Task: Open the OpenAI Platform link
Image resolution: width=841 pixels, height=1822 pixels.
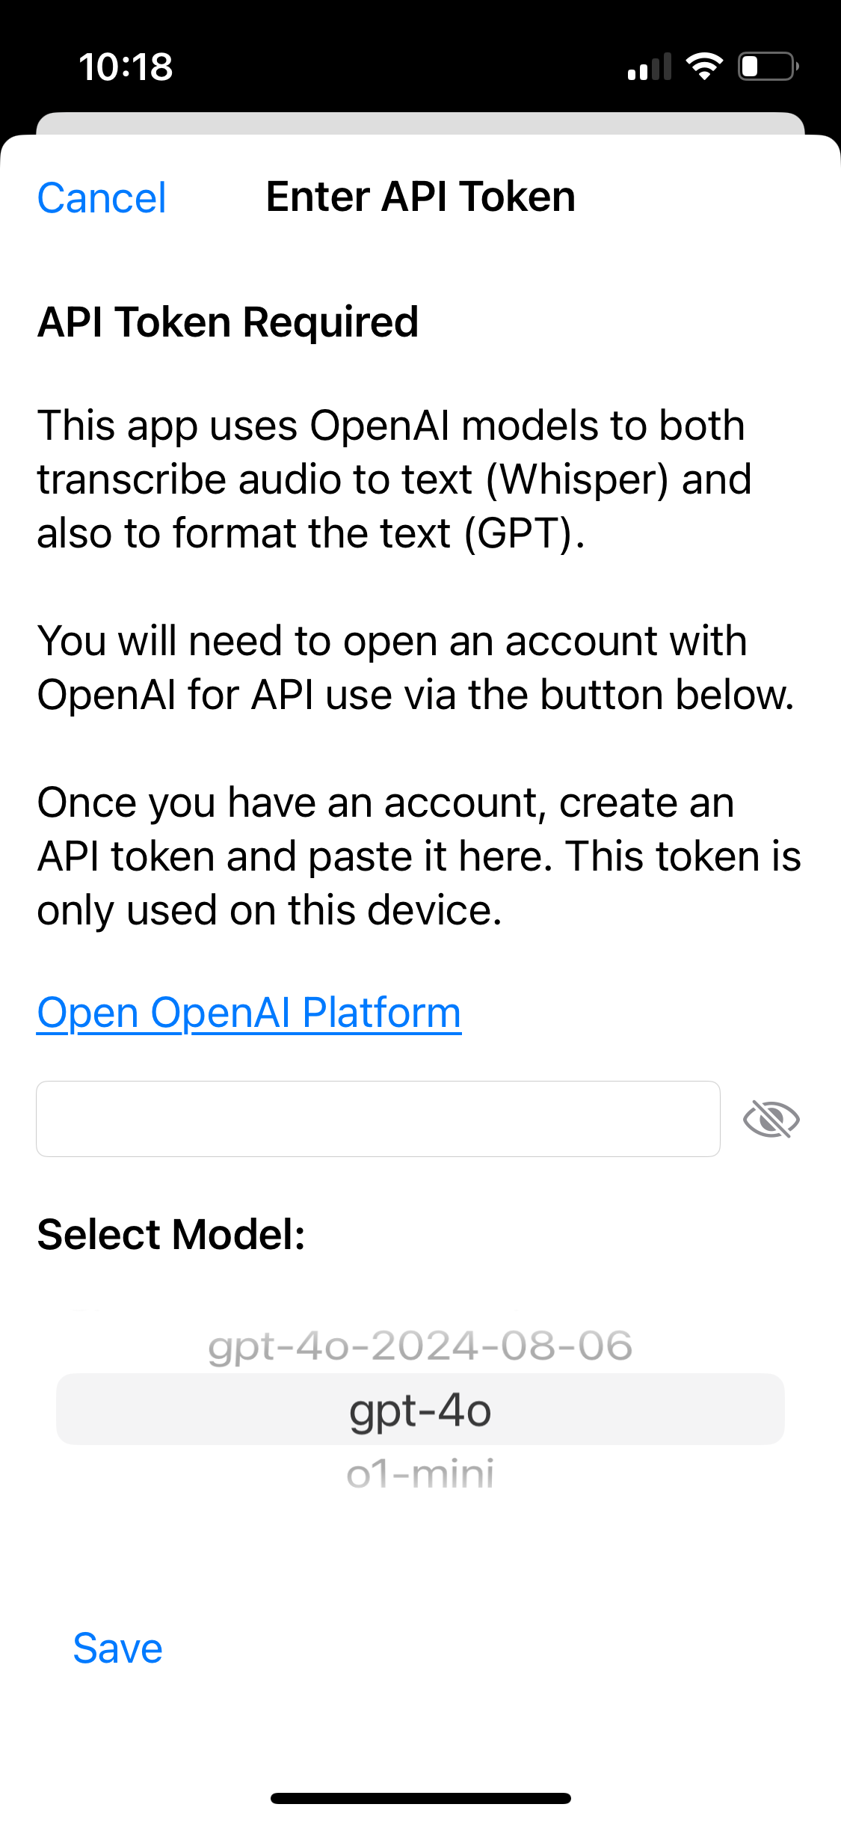Action: (x=249, y=1013)
